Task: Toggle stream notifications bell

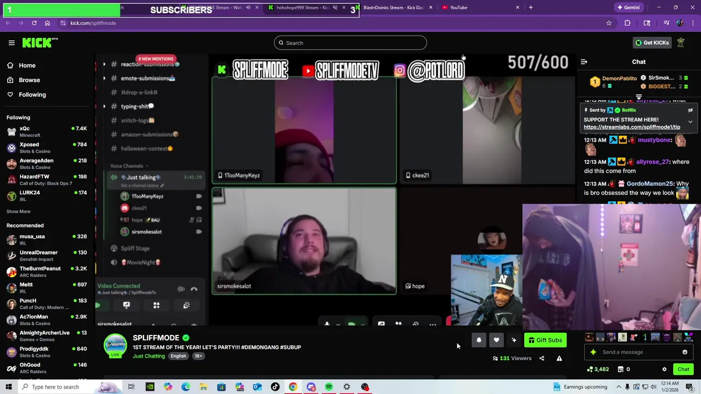Action: [479, 340]
